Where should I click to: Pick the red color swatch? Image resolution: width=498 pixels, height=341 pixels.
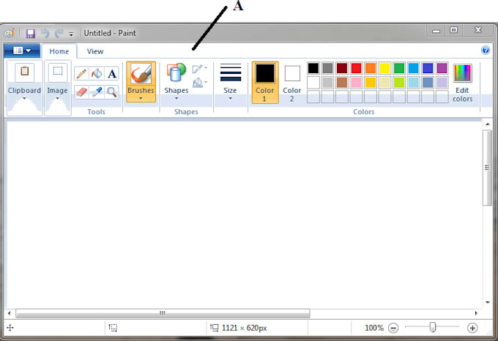356,68
